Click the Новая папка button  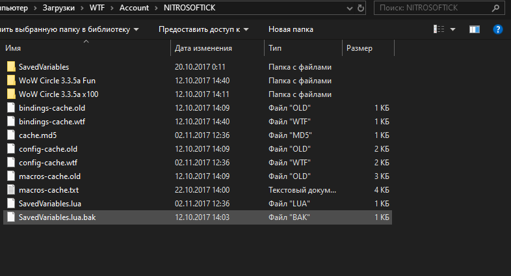coord(291,29)
